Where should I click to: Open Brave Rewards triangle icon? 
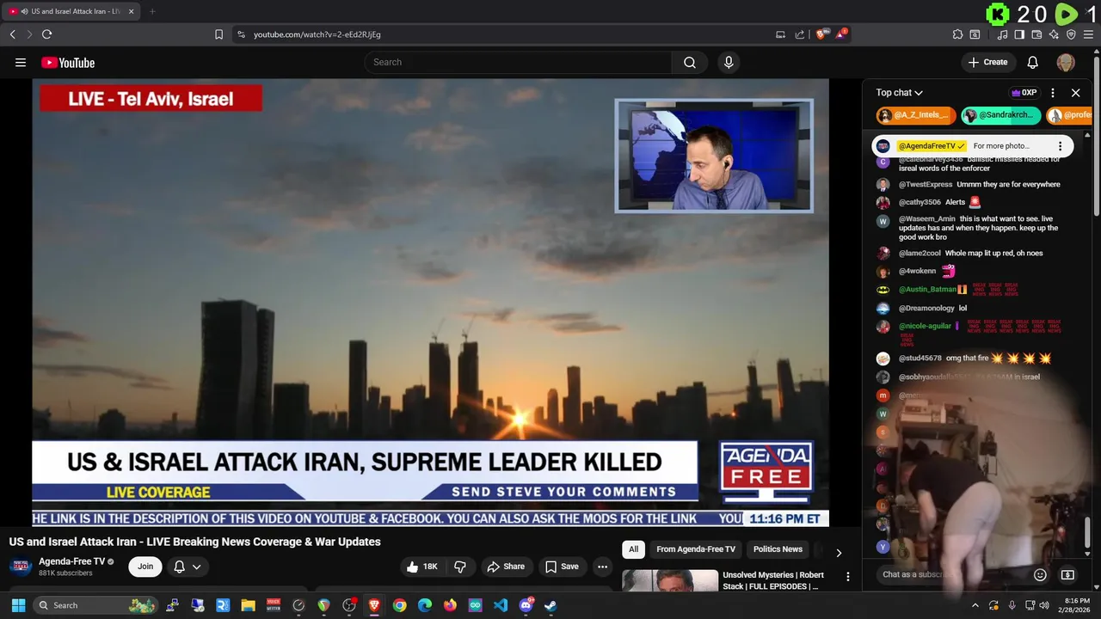pos(842,34)
